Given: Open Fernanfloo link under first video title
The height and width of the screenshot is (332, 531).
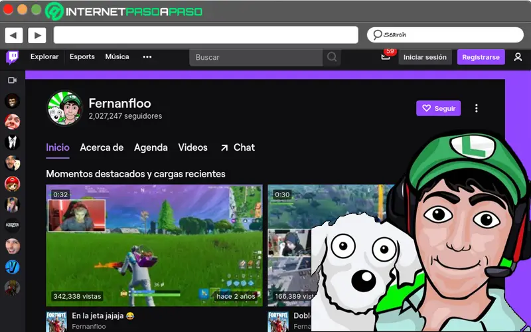Looking at the screenshot, I should click(x=89, y=327).
